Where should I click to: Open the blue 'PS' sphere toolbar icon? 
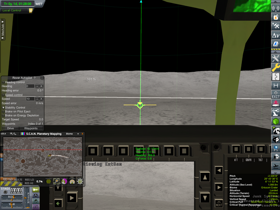pos(276,148)
